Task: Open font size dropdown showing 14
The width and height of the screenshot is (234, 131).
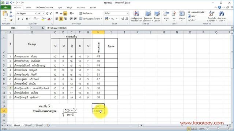Action: pyautogui.click(x=44, y=13)
